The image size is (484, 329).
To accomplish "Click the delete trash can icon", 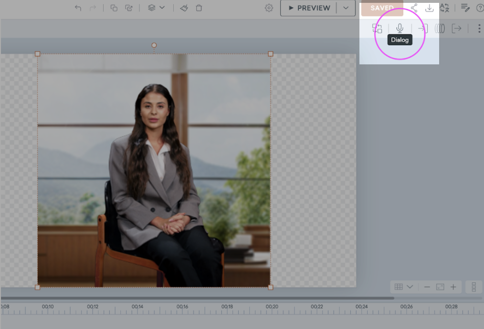I will point(199,8).
